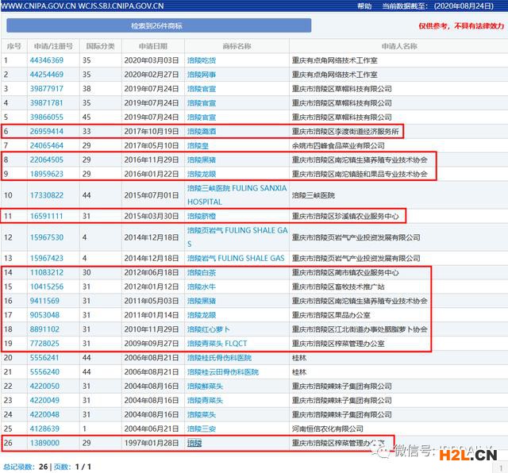Viewport: 508px width, 473px height.
Task: Open registration number 7728025
Action: point(44,344)
